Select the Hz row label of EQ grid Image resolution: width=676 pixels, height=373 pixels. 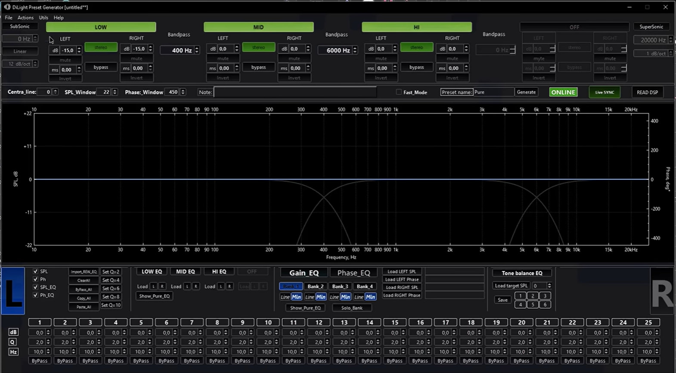13,352
